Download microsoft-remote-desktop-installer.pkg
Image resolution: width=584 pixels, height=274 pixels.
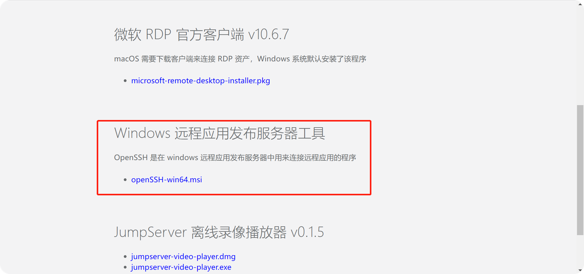click(x=201, y=81)
